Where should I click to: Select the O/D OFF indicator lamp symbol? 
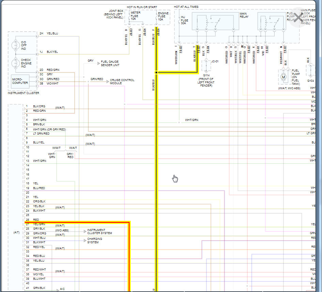(16, 45)
